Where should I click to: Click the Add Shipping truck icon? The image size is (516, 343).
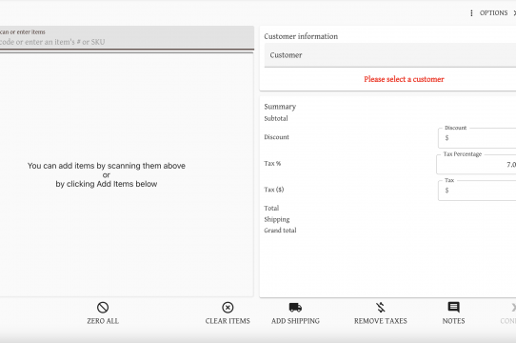pos(295,308)
